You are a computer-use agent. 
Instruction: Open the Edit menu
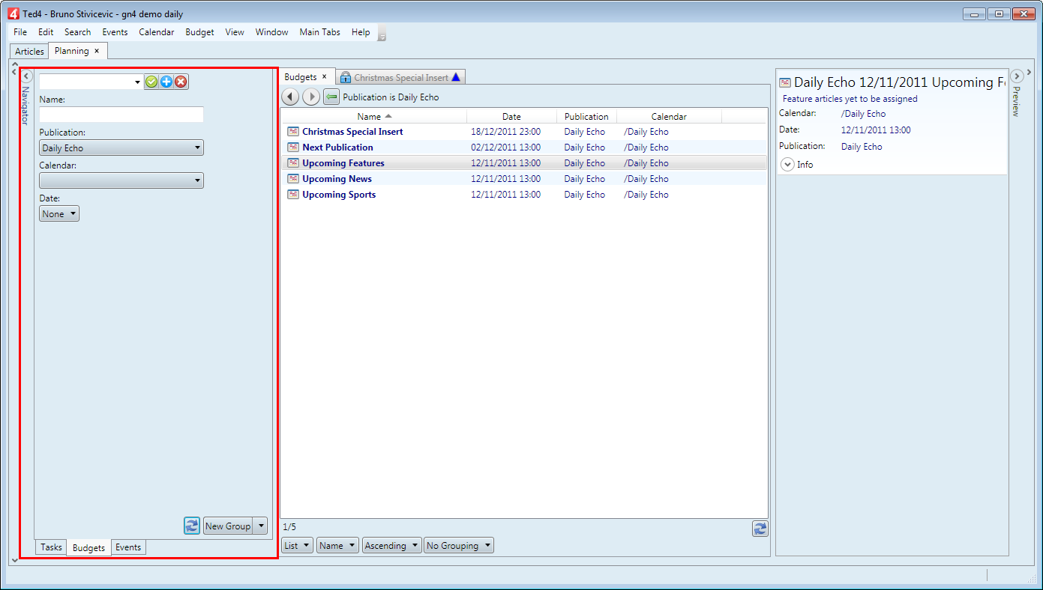tap(46, 32)
